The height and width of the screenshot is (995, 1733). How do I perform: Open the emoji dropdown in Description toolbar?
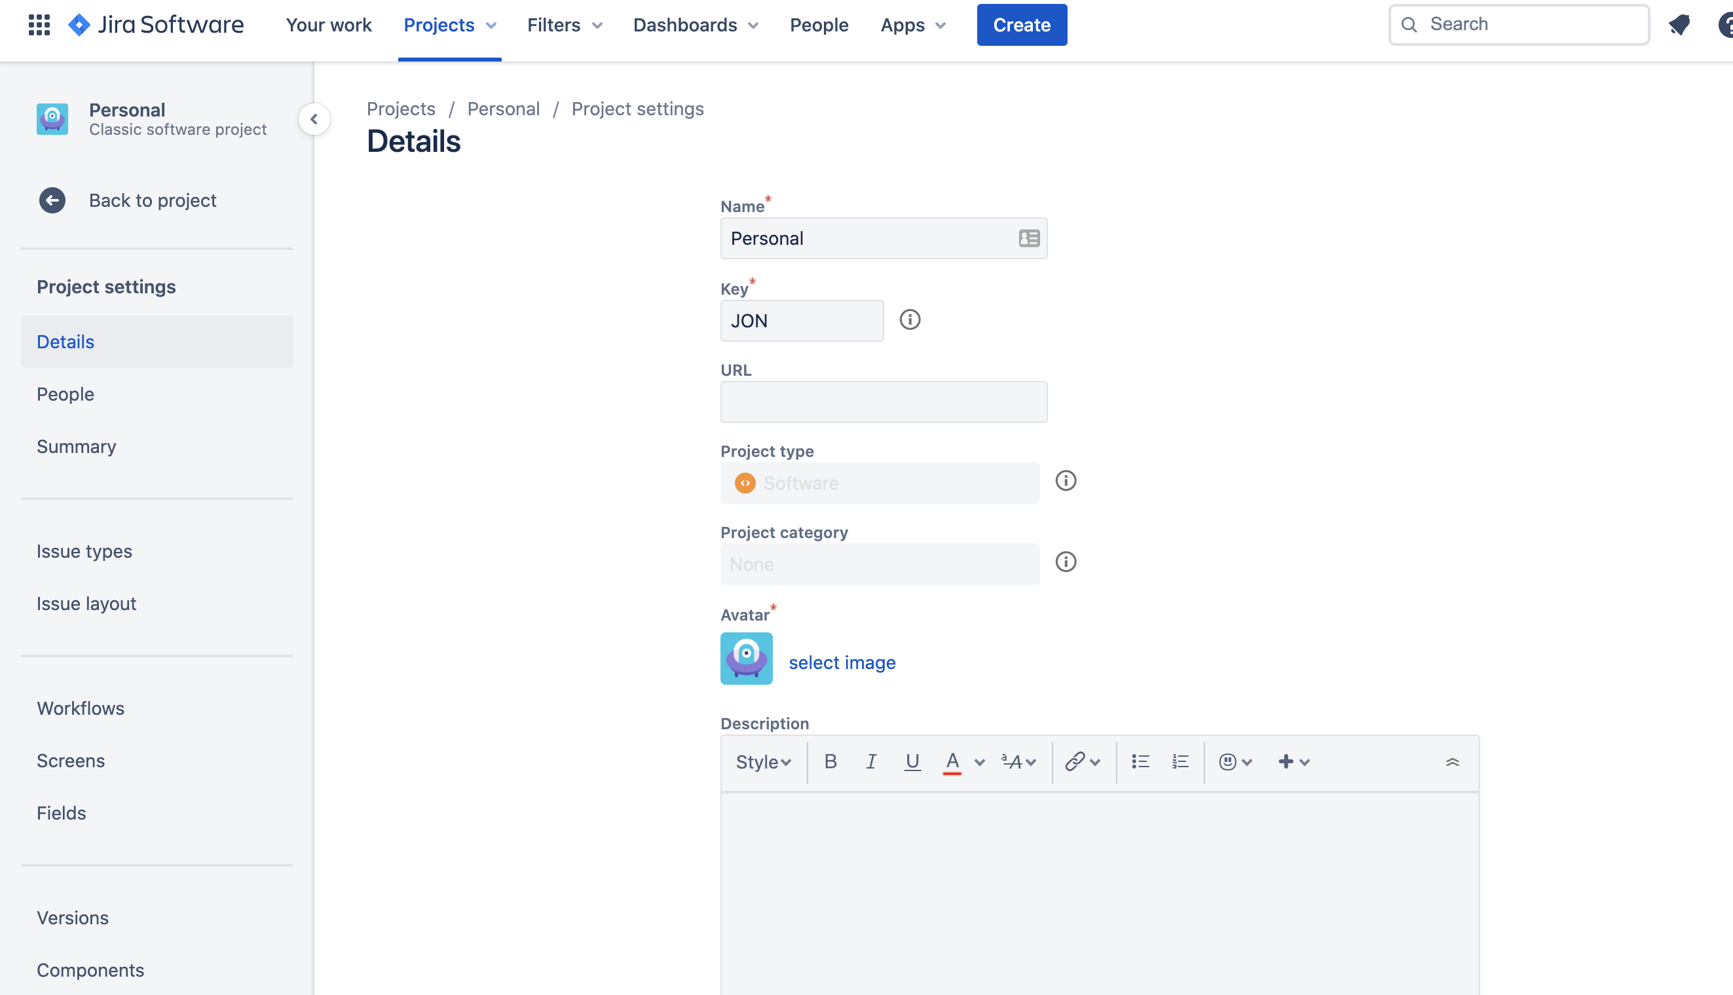point(1235,762)
